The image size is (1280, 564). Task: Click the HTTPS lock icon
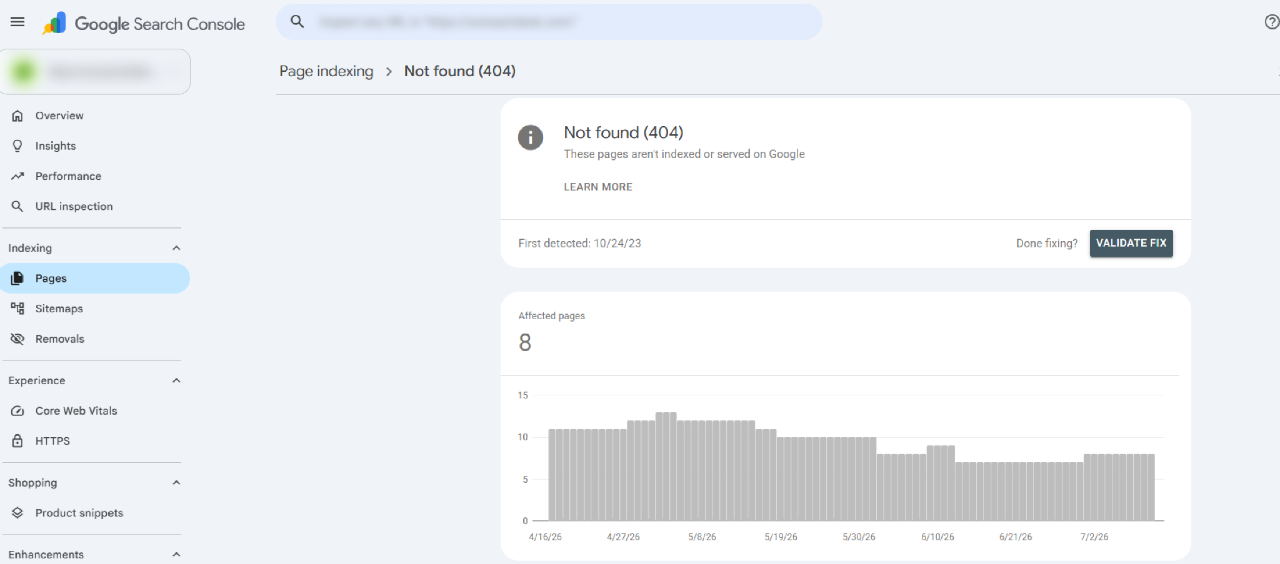17,441
